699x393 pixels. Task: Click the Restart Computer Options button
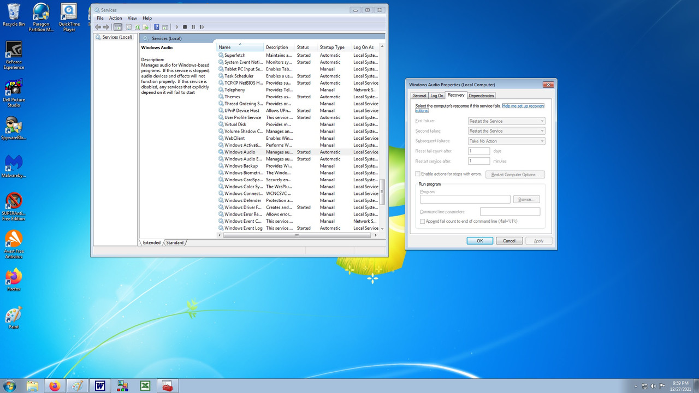pos(516,175)
